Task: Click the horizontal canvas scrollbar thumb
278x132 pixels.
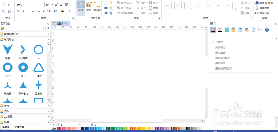Action: tap(127, 121)
